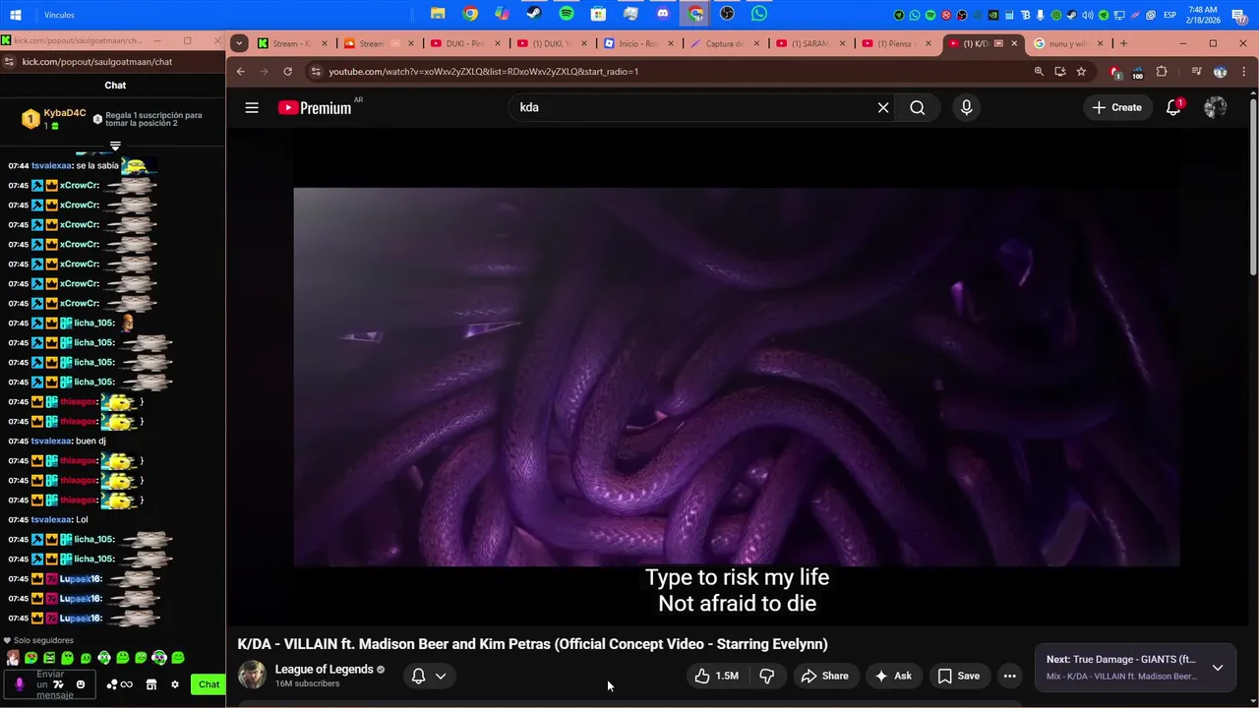Open more actions three-dot menu
The image size is (1259, 708).
tap(1009, 676)
